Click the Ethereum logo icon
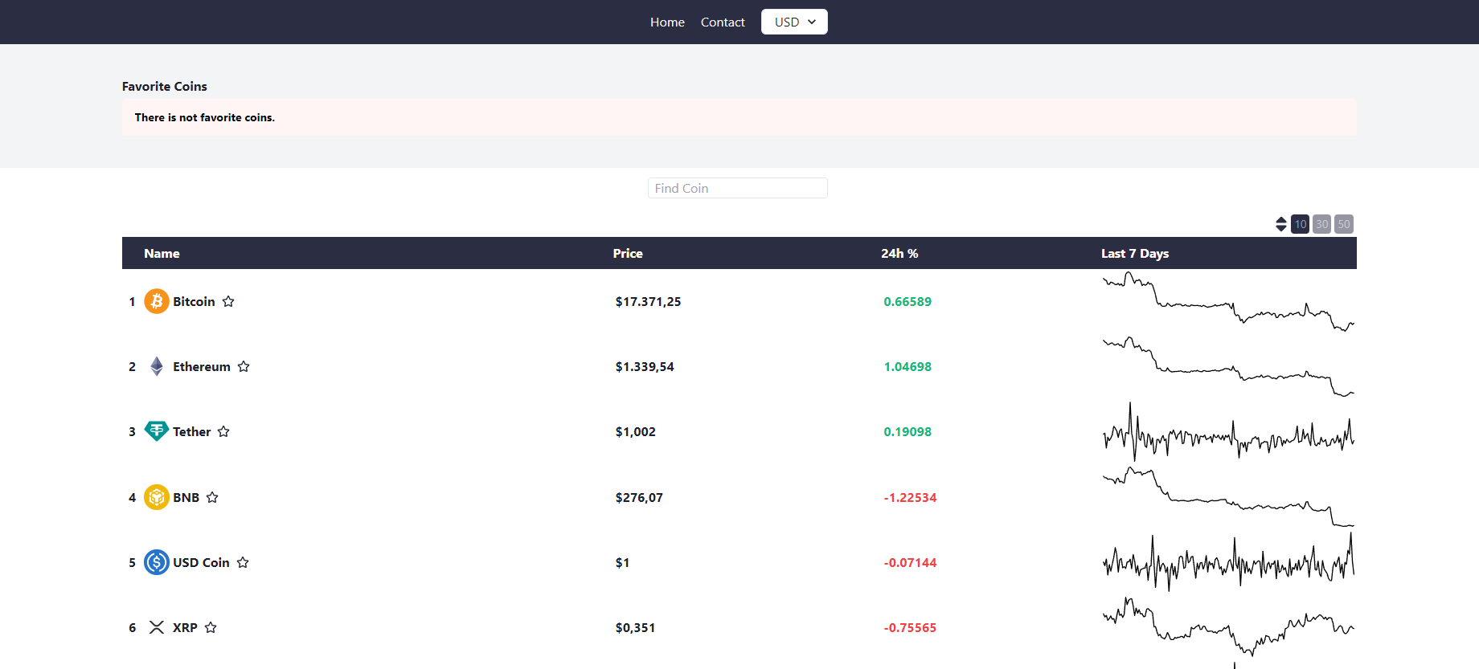 (157, 366)
